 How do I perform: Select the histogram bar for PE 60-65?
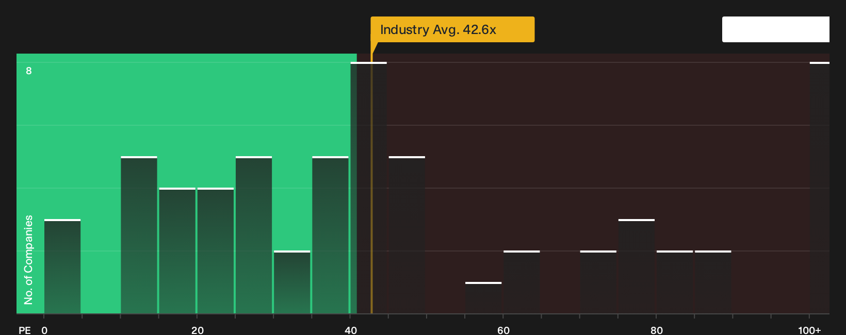tap(522, 282)
